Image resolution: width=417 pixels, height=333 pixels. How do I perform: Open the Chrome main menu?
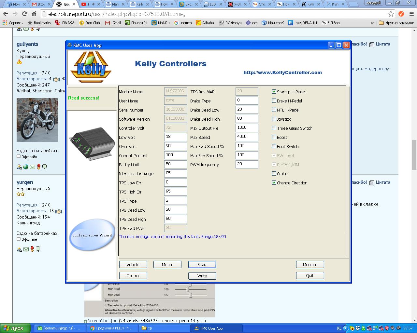pos(411,14)
